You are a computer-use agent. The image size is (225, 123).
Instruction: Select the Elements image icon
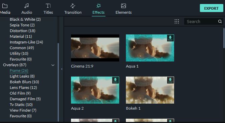click(124, 6)
